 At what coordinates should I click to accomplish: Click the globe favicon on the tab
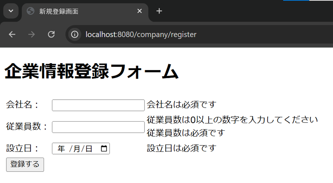30,11
